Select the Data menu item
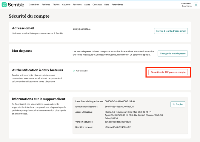The width and height of the screenshot is (200, 142). click(x=107, y=4)
